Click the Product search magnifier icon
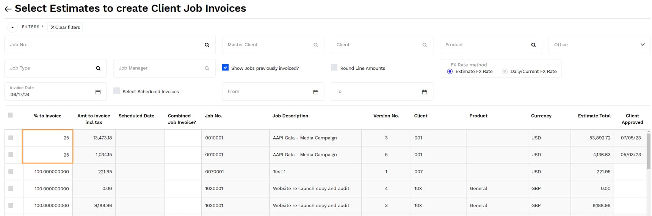The width and height of the screenshot is (652, 216). pyautogui.click(x=533, y=45)
